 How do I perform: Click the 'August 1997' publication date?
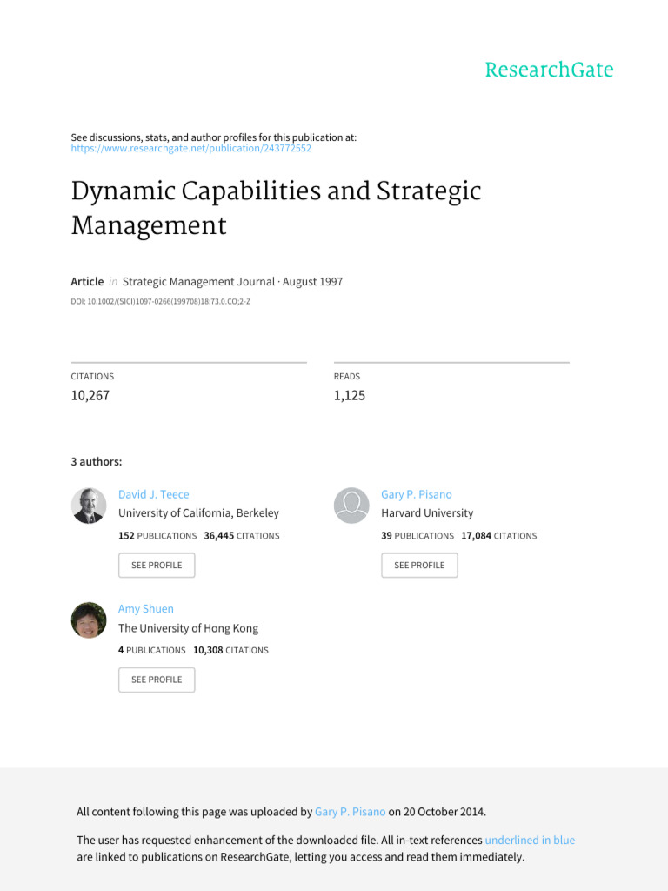click(312, 282)
